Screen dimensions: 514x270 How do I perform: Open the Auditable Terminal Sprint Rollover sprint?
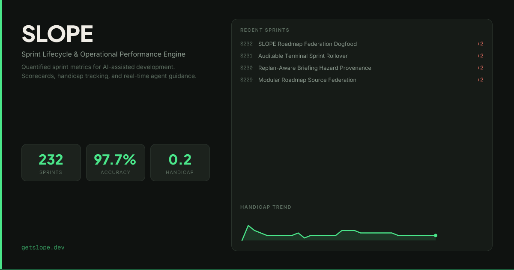coord(362,56)
